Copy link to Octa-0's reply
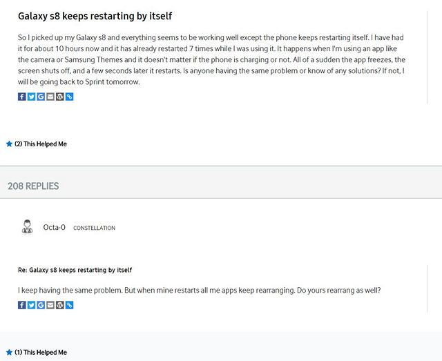The height and width of the screenshot is (361, 442). point(69,305)
